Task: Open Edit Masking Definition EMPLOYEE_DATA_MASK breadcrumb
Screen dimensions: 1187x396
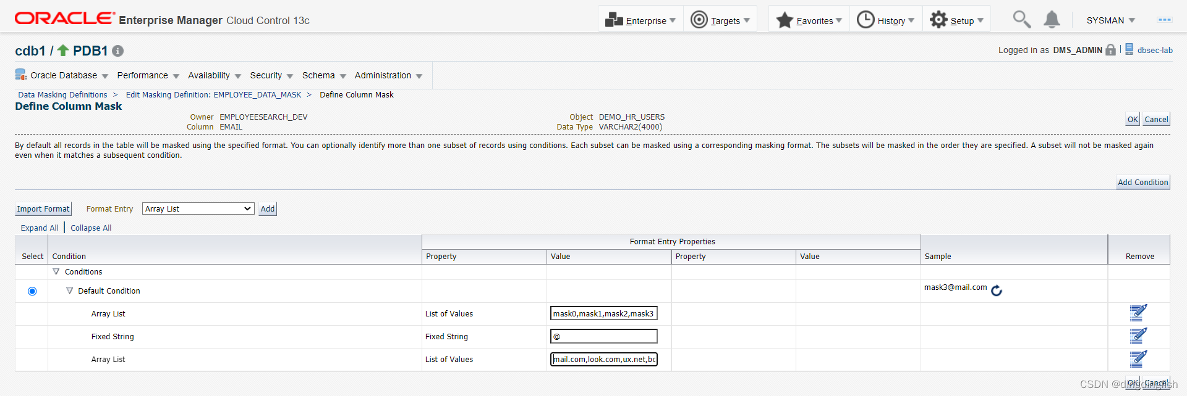Action: pos(213,95)
